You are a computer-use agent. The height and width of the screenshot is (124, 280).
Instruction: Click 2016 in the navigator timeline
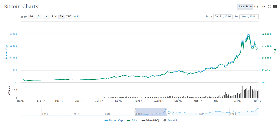108,114
